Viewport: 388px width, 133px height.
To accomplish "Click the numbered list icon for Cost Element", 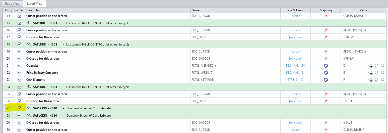I will (376, 80).
